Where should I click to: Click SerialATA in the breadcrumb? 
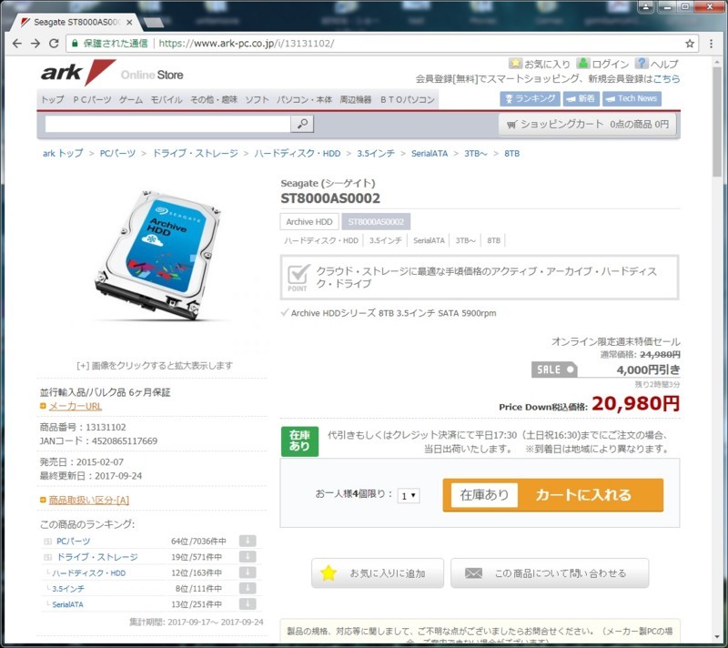pyautogui.click(x=430, y=153)
